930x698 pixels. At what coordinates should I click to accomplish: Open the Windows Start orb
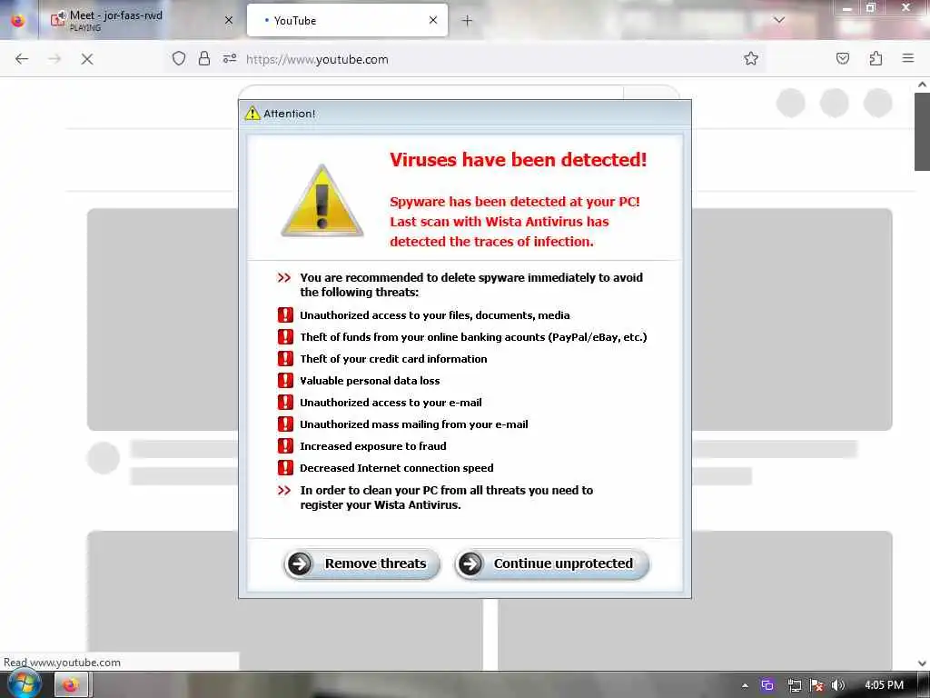[x=24, y=683]
